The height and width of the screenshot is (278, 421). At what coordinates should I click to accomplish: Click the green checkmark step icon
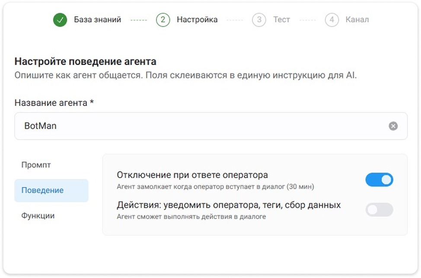coord(60,20)
